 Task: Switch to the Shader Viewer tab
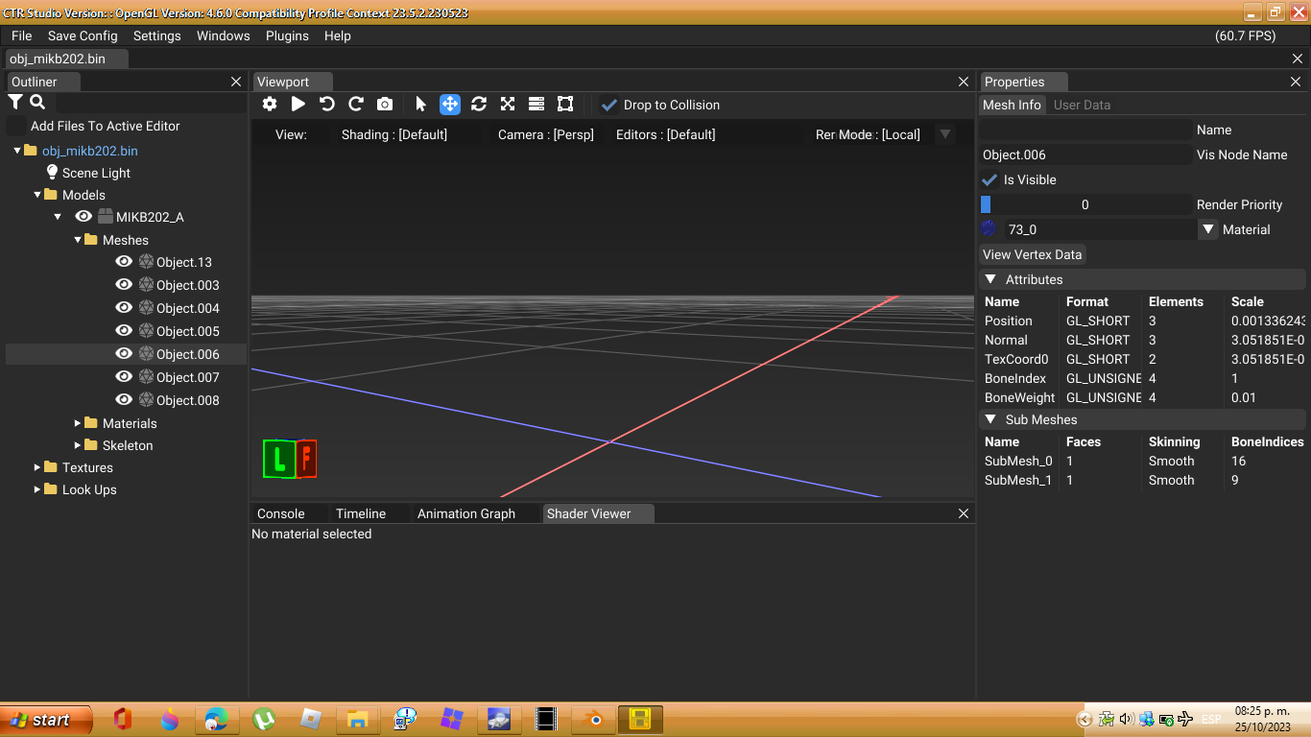588,512
